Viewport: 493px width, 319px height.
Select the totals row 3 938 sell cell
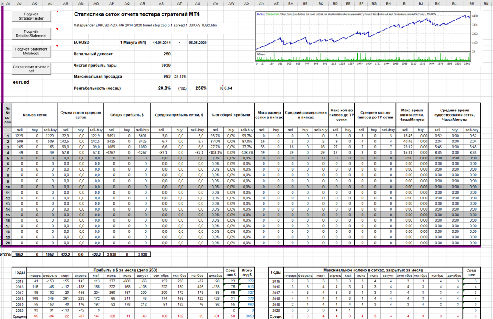tap(112, 255)
